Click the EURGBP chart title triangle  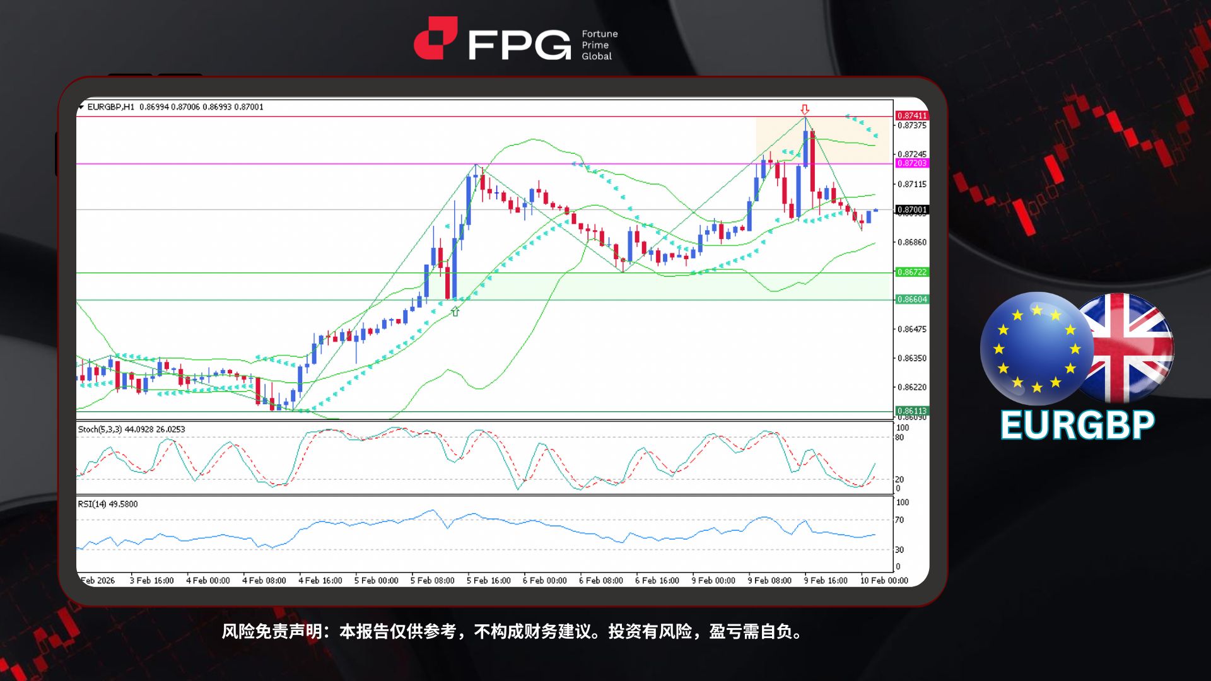[x=81, y=107]
